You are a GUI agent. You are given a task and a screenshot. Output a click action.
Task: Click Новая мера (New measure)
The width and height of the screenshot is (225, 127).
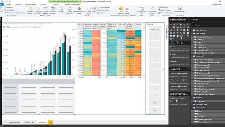(x=163, y=7)
